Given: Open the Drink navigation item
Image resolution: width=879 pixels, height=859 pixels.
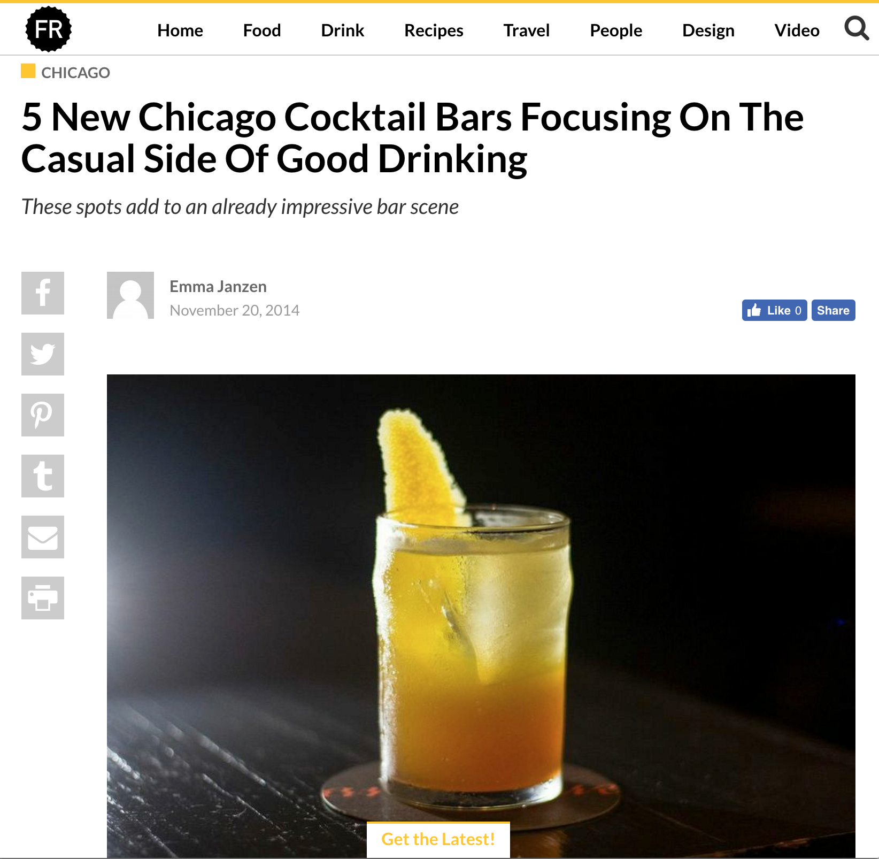Looking at the screenshot, I should [343, 30].
